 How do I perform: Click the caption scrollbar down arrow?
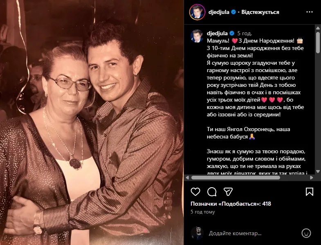pyautogui.click(x=318, y=171)
